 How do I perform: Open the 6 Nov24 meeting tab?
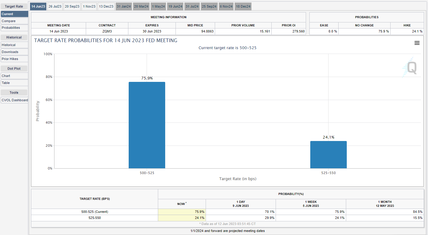tap(226, 6)
